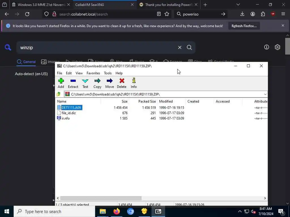The width and height of the screenshot is (290, 217).
Task: Click the horizontal scrollbar thumb in 7-Zip
Action: click(101, 198)
